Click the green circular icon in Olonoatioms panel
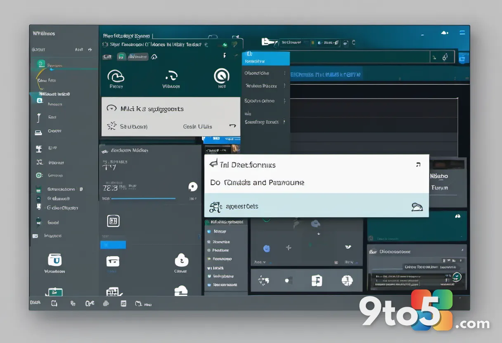The image size is (502, 343). tap(457, 277)
